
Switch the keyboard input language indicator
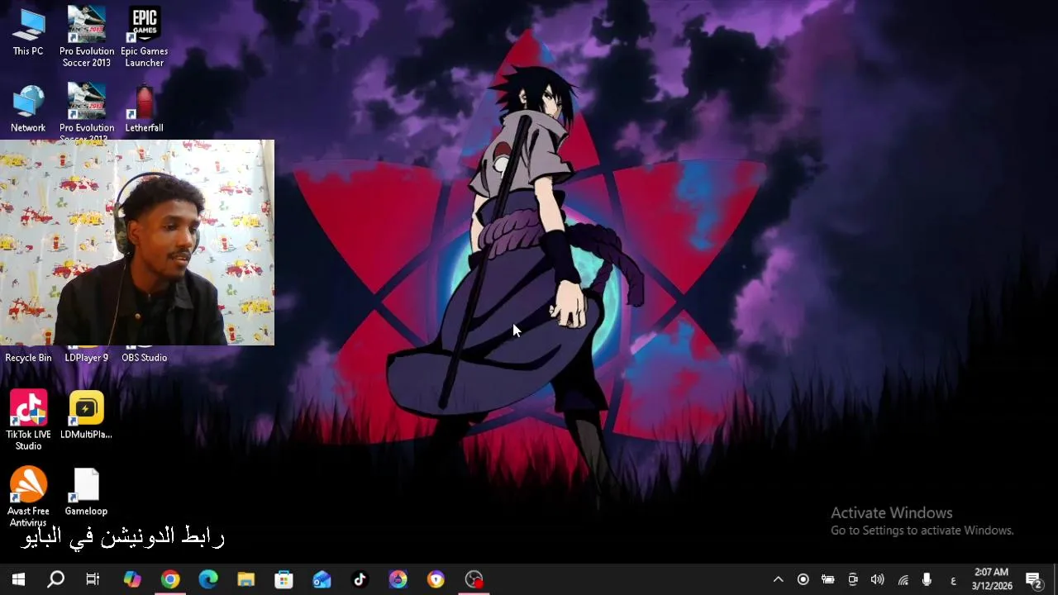[953, 580]
